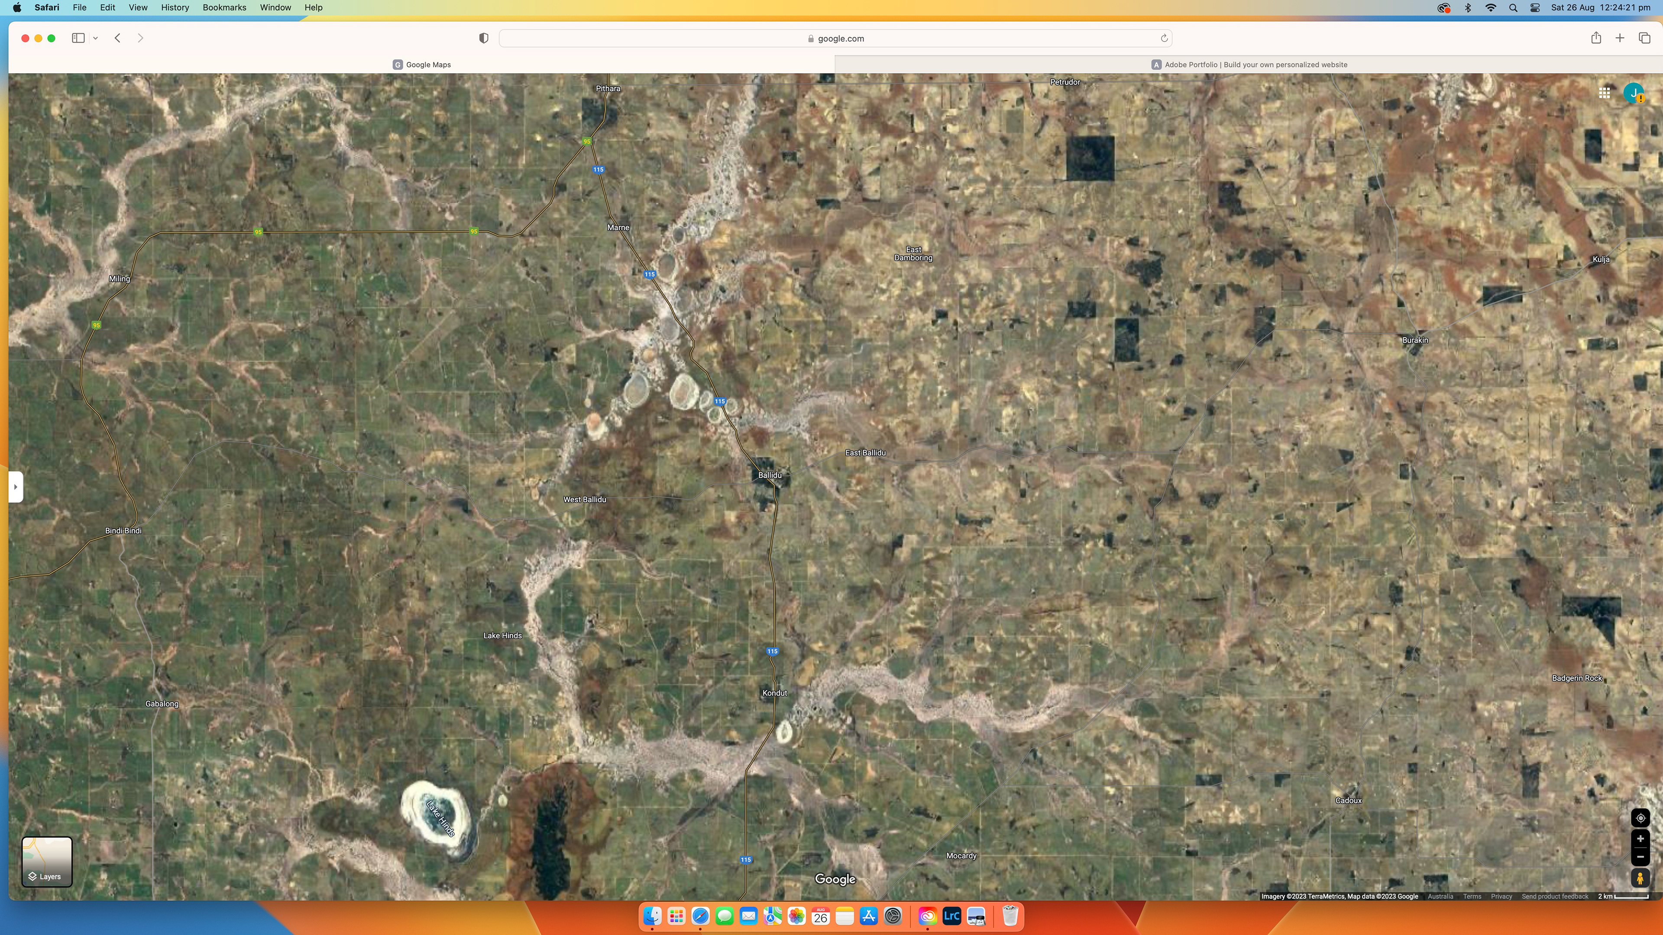1663x935 pixels.
Task: Switch to the Adobe Portfolio tab
Action: tap(1249, 64)
